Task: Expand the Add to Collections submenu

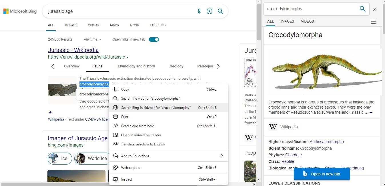Action: pyautogui.click(x=222, y=156)
